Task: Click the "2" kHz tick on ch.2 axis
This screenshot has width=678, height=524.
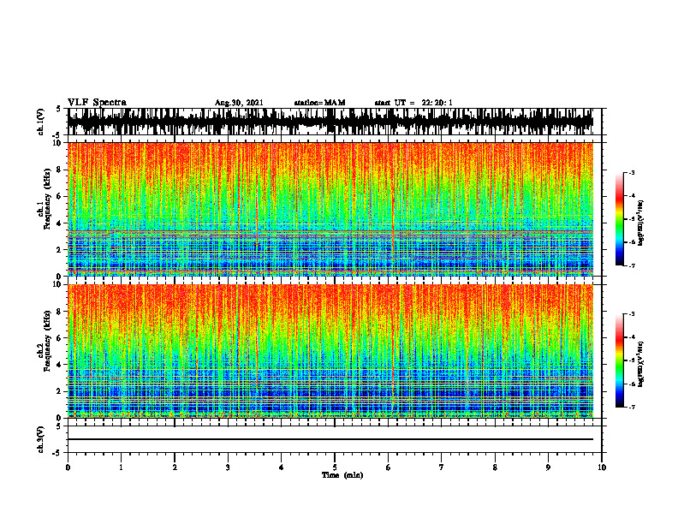Action: coord(61,391)
